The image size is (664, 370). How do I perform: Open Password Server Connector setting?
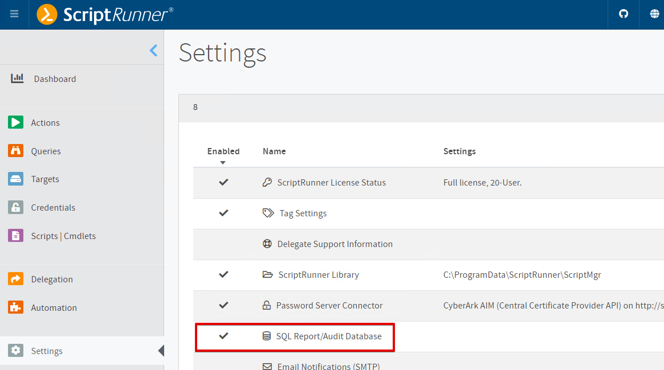click(x=329, y=305)
